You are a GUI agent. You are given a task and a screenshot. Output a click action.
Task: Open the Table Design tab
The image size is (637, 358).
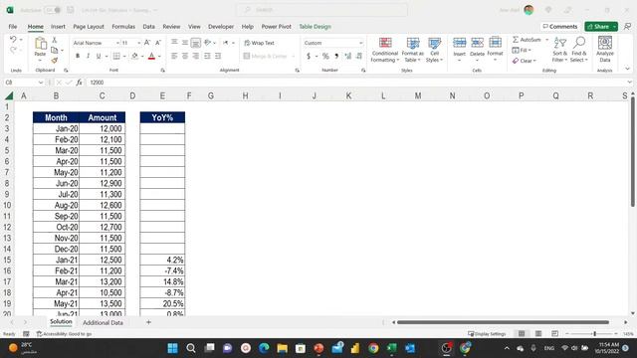(x=315, y=27)
